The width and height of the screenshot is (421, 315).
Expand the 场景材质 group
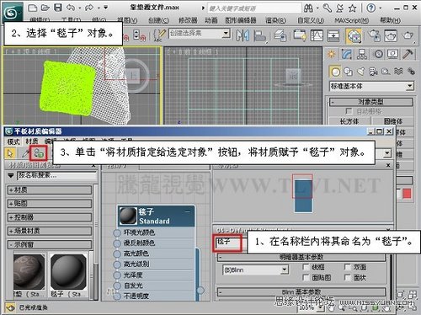(x=50, y=231)
